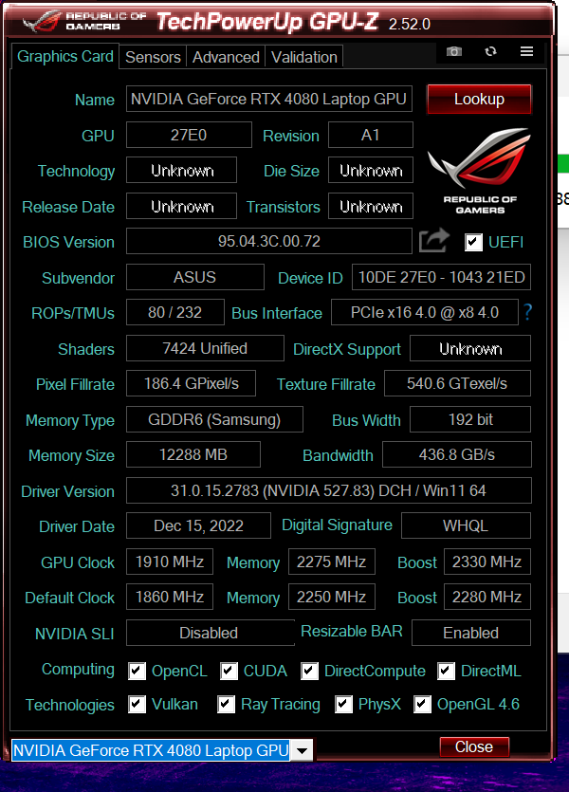Toggle the Ray Tracing checkbox
The image size is (569, 792).
point(226,705)
